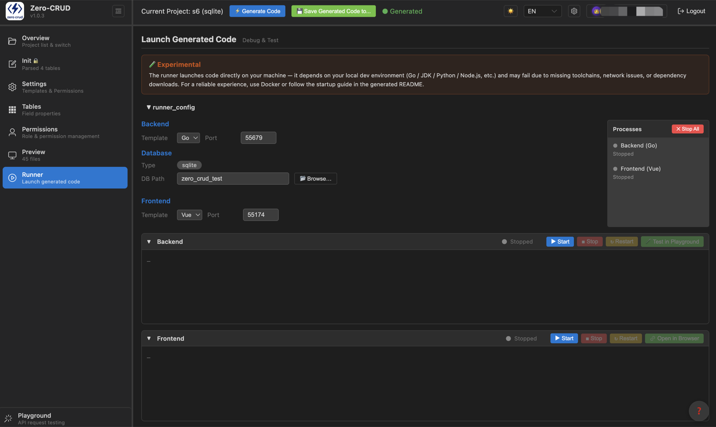The image size is (716, 427).
Task: Go to Overview project list
Action: tap(65, 41)
